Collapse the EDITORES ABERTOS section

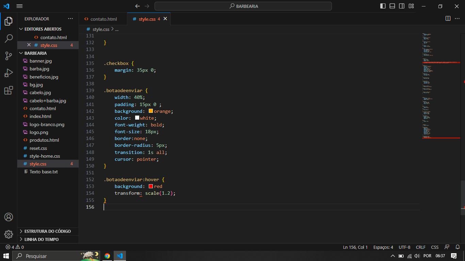48,29
